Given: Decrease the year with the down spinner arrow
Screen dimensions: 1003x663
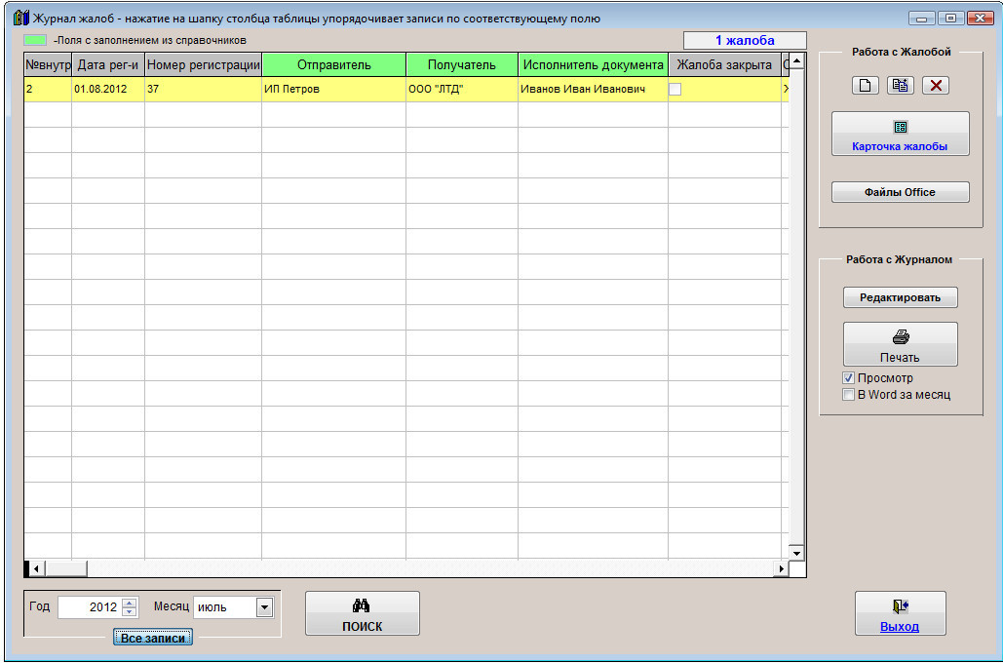Looking at the screenshot, I should pos(130,611).
